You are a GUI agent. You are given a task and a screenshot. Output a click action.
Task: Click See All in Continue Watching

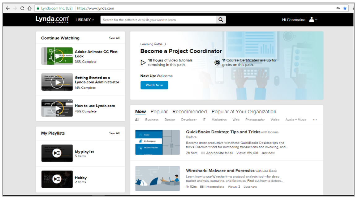[x=114, y=38]
